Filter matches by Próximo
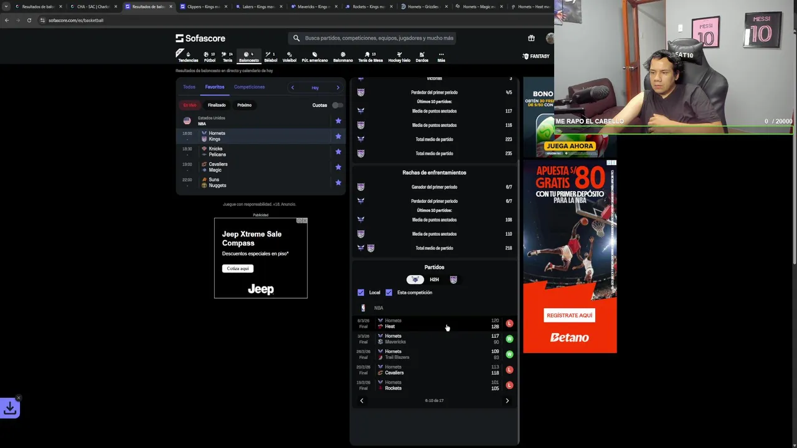This screenshot has height=448, width=797. click(x=244, y=105)
